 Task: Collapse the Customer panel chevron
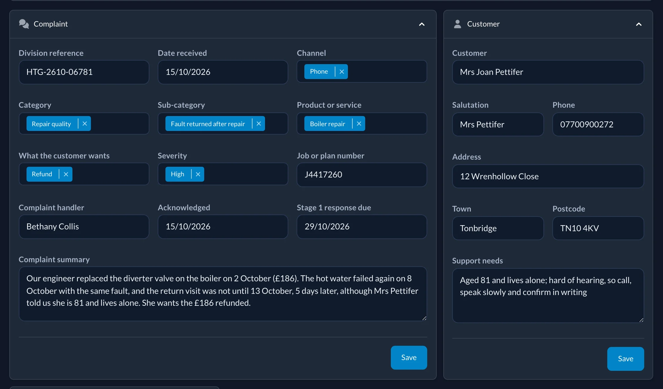coord(639,24)
